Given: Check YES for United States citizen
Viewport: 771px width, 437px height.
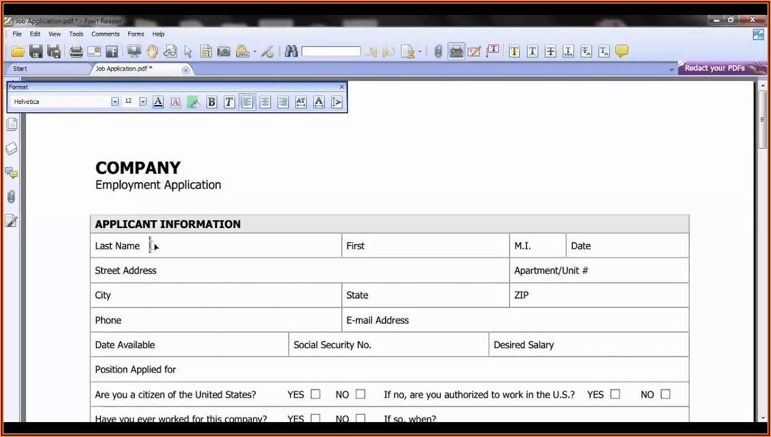Looking at the screenshot, I should pos(316,394).
